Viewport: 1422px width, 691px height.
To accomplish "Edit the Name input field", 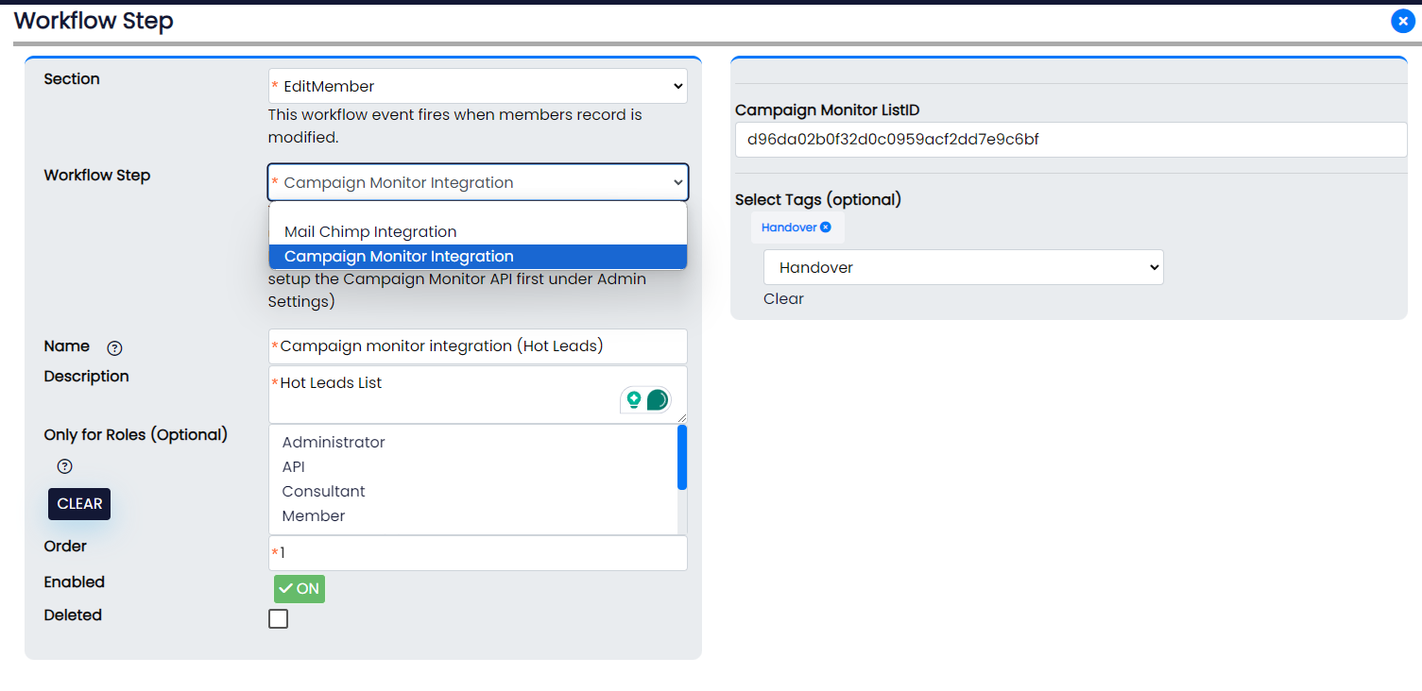I will 478,346.
